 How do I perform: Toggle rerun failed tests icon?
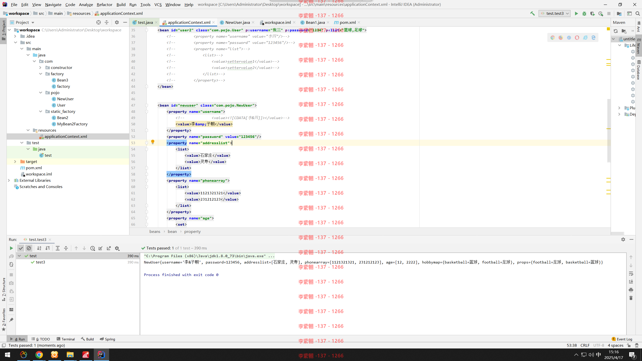pos(11,256)
